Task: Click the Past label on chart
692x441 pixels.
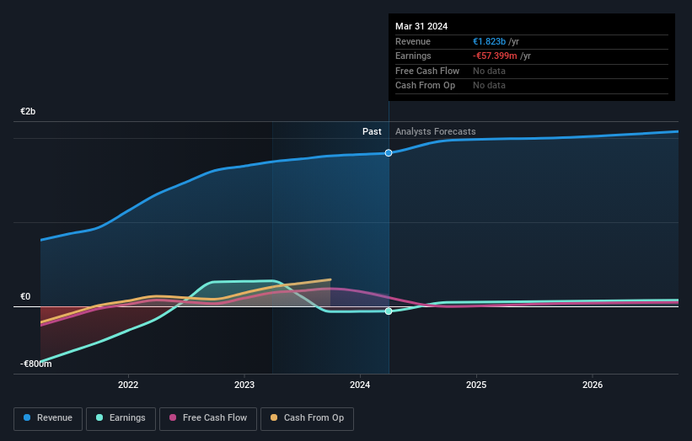Action: (372, 131)
